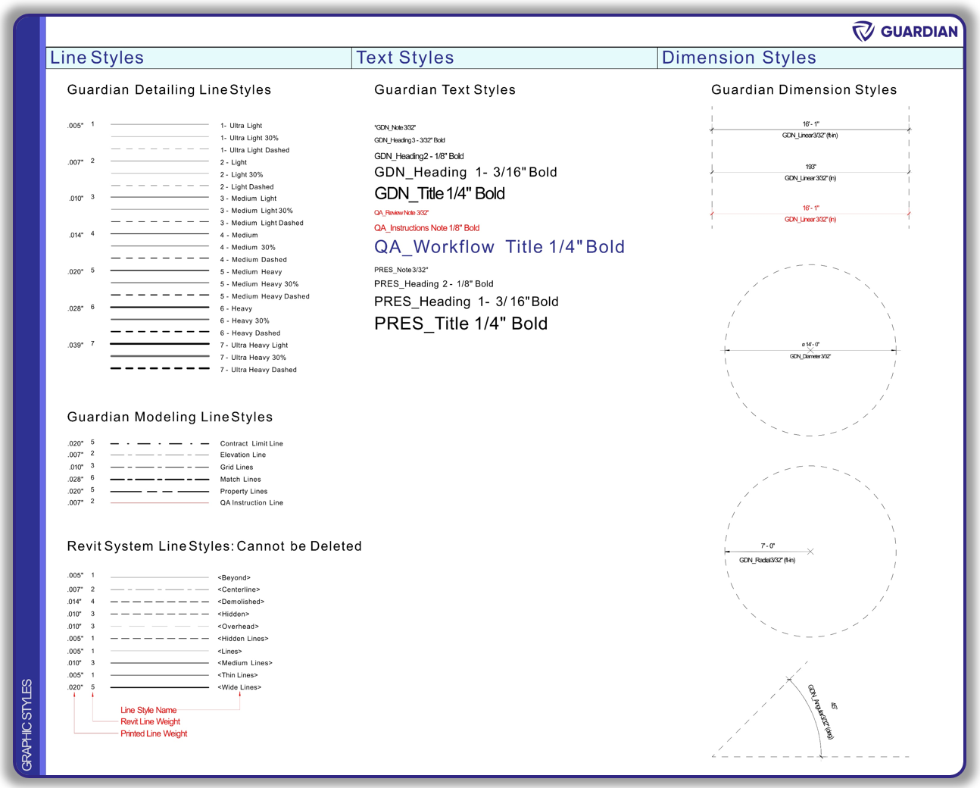Select the red "Revit Line Weight" legend text
The height and width of the screenshot is (788, 980).
point(151,722)
